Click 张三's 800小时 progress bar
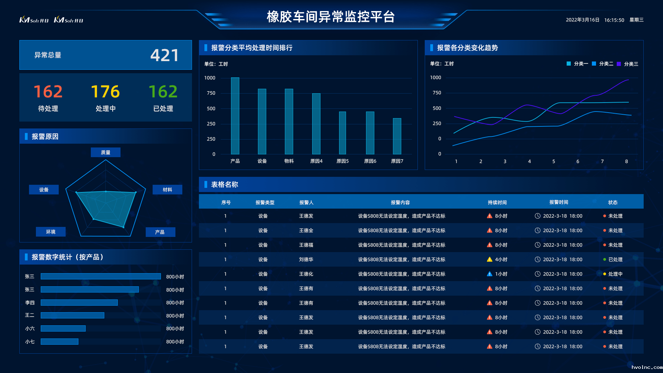Viewport: 663px width, 373px height. point(100,276)
